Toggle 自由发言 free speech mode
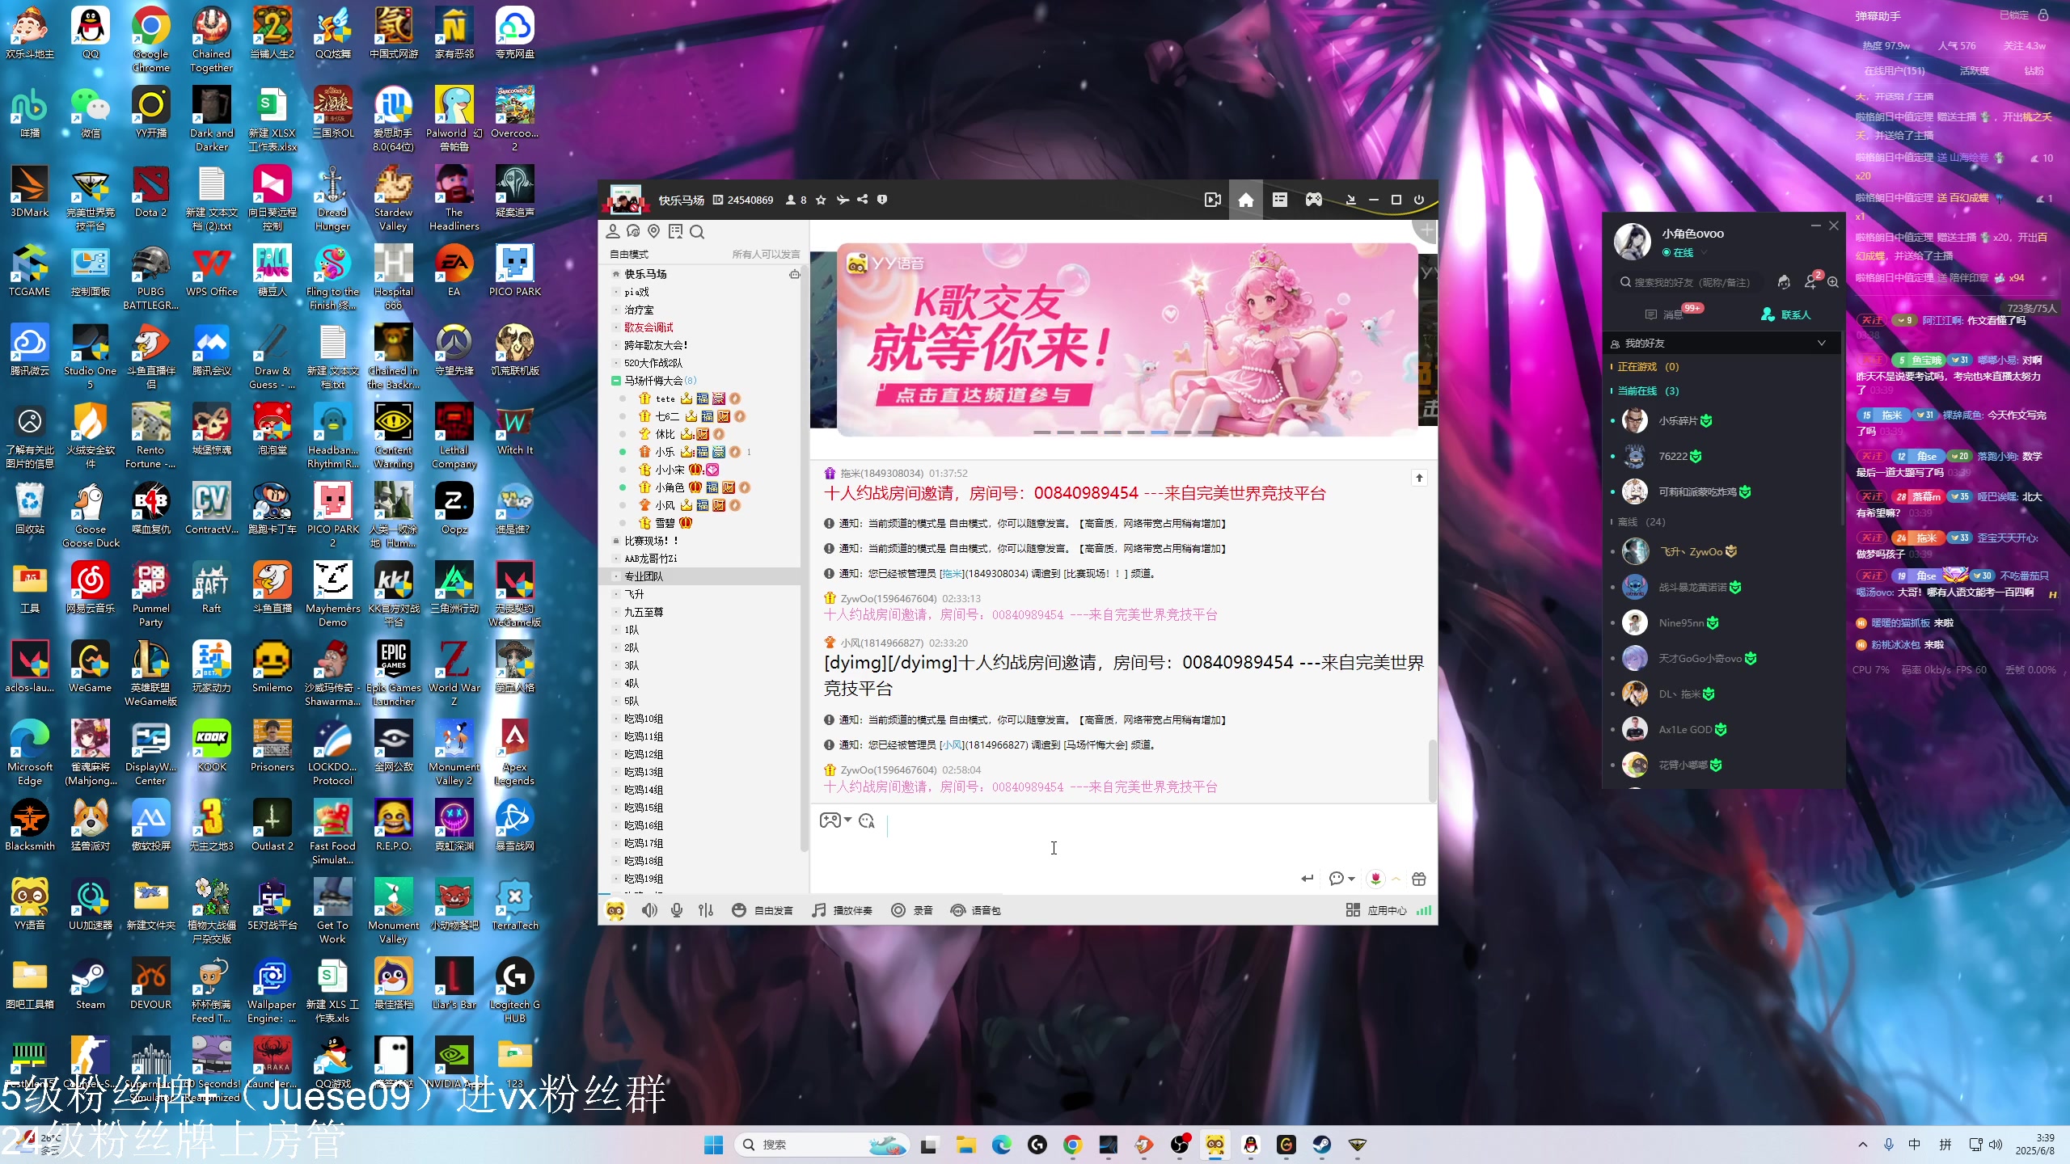This screenshot has height=1164, width=2070. [x=763, y=910]
